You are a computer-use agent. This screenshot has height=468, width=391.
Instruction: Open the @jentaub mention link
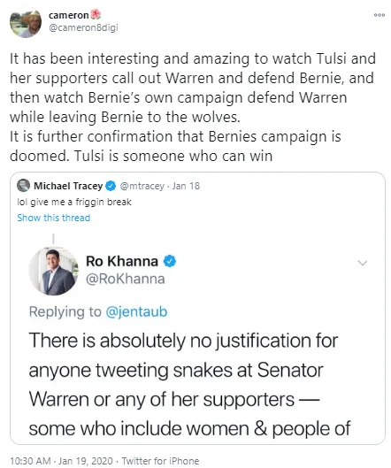tap(136, 312)
